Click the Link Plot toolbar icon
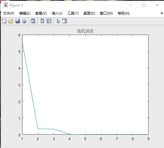The height and width of the screenshot is (148, 164). click(33, 21)
